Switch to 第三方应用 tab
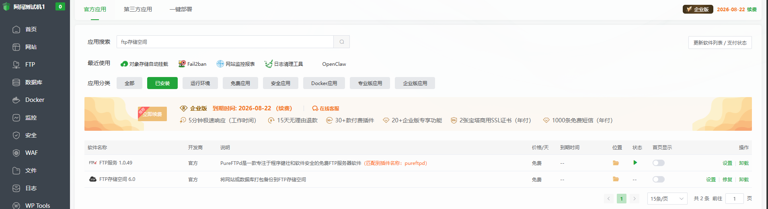The image size is (768, 209). tap(138, 9)
